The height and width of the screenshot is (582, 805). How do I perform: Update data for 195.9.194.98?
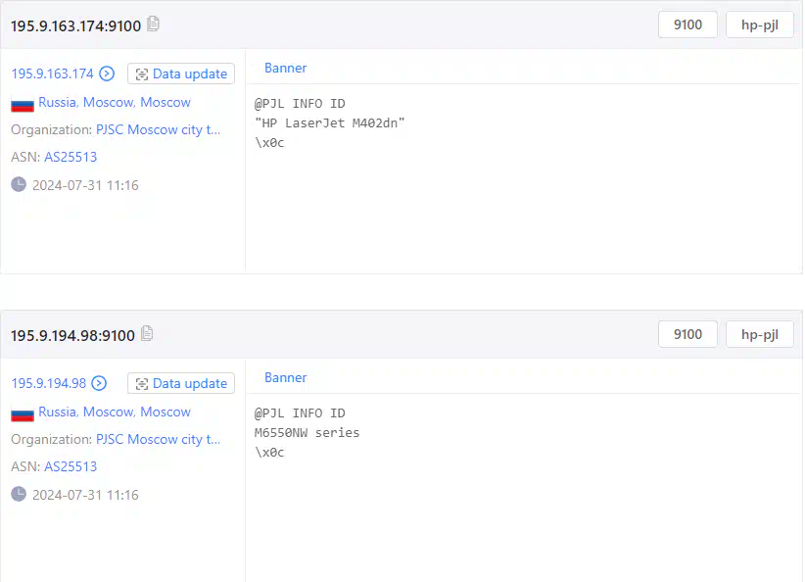(x=181, y=383)
